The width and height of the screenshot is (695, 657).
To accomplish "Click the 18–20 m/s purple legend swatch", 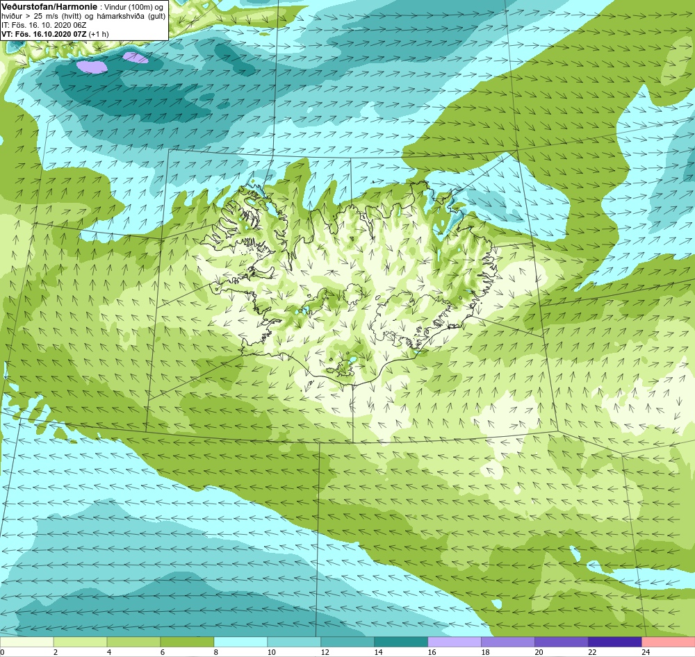I will tap(508, 642).
